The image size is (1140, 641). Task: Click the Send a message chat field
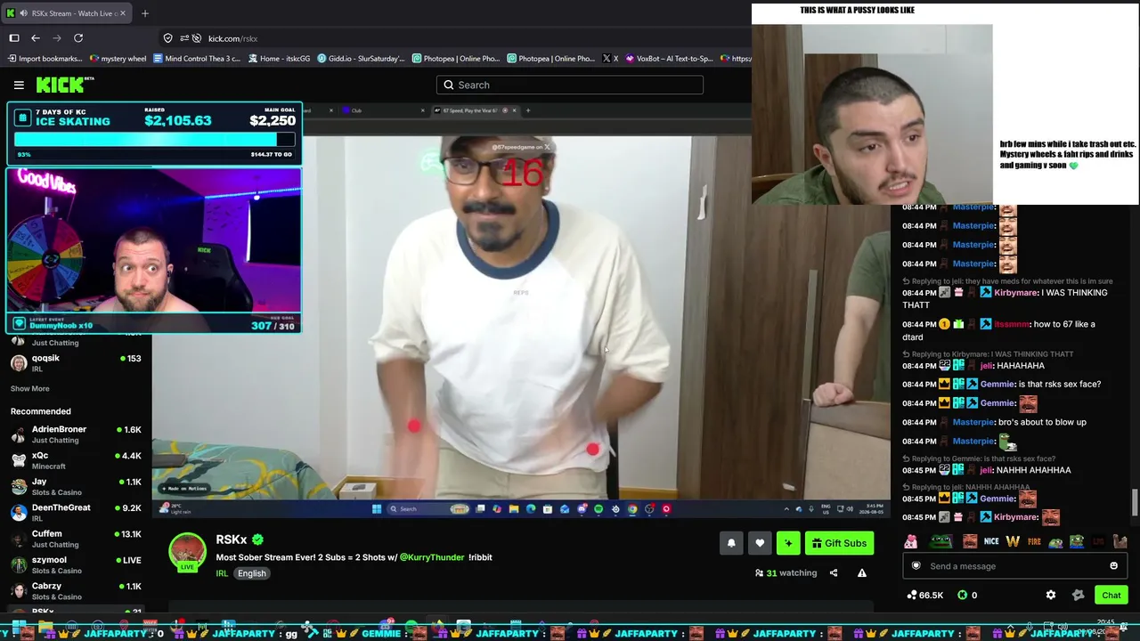point(1015,566)
